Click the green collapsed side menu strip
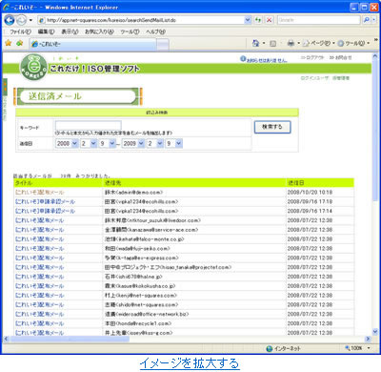Viewport: 381px width, 372px height. [5, 99]
